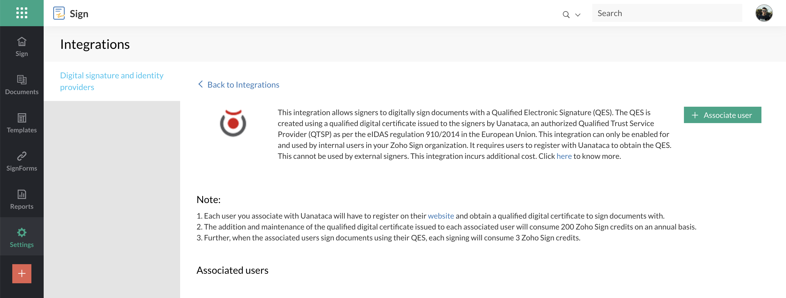Expand the search filter dropdown arrow
This screenshot has height=298, width=786.
point(577,15)
